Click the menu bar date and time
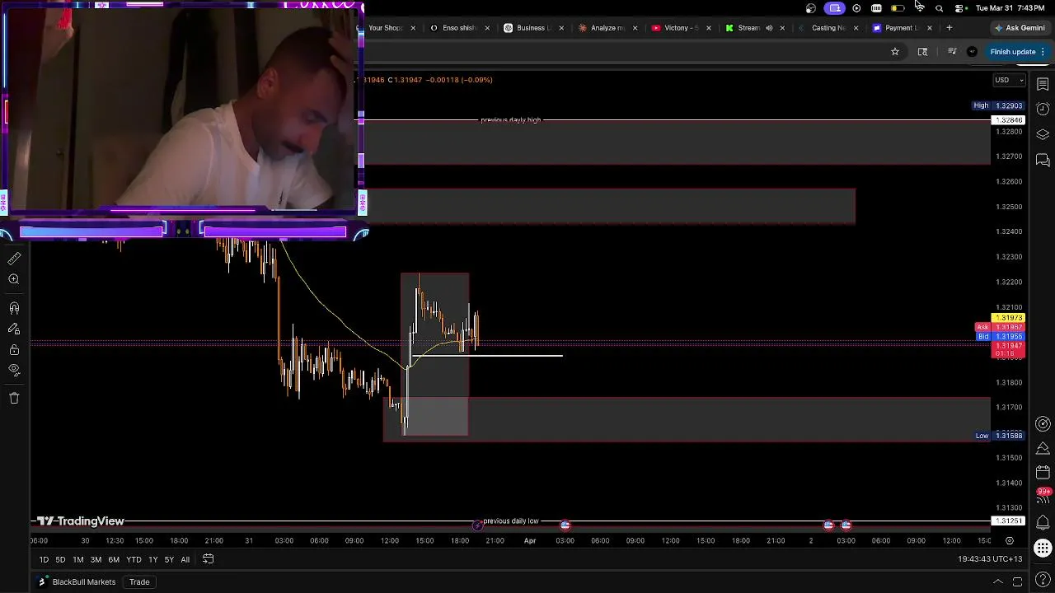The image size is (1055, 593). click(1010, 8)
